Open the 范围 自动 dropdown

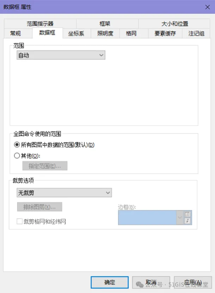61,55
